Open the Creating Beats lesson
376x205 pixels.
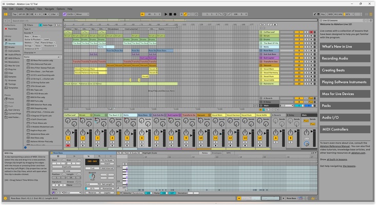(x=345, y=70)
